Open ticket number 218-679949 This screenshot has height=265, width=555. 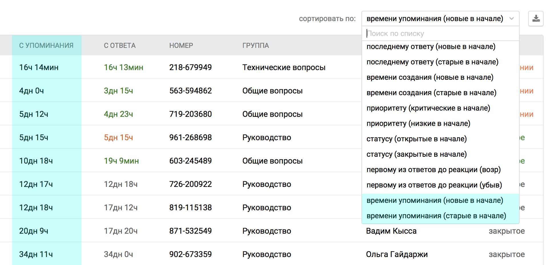pyautogui.click(x=190, y=68)
